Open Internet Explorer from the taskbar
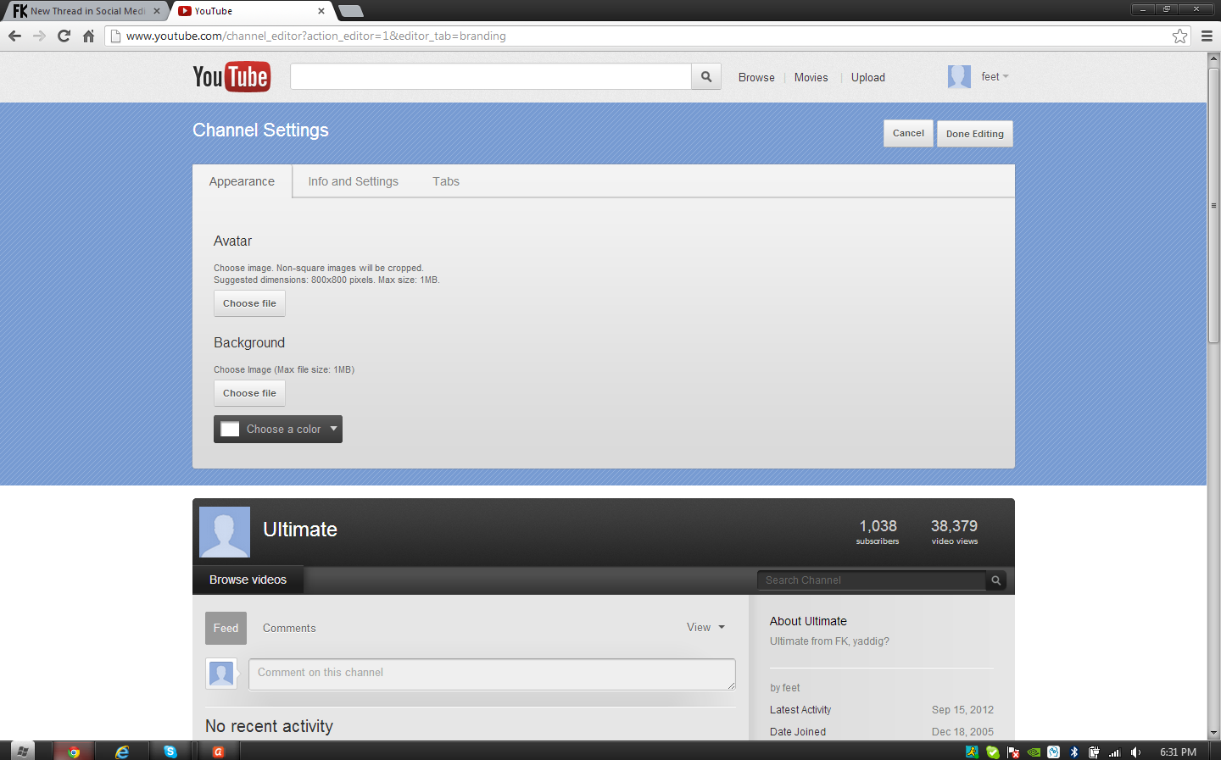The height and width of the screenshot is (760, 1221). click(x=122, y=752)
